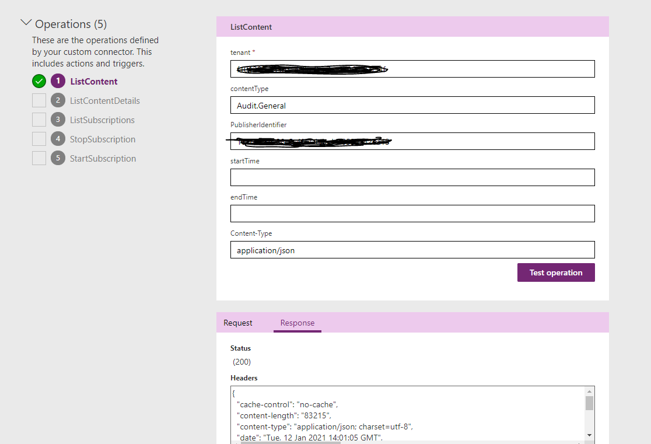Click the green checkmark on ListContent
This screenshot has width=651, height=444.
[38, 81]
